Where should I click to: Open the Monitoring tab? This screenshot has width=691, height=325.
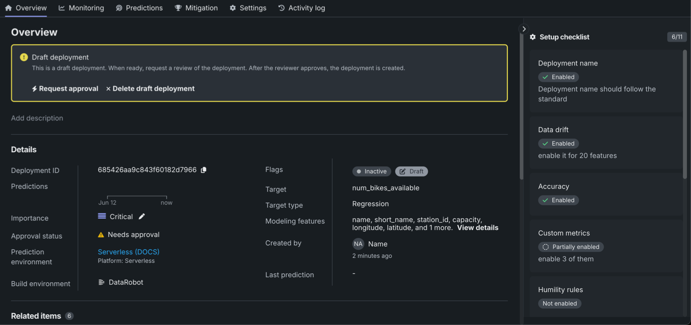81,8
